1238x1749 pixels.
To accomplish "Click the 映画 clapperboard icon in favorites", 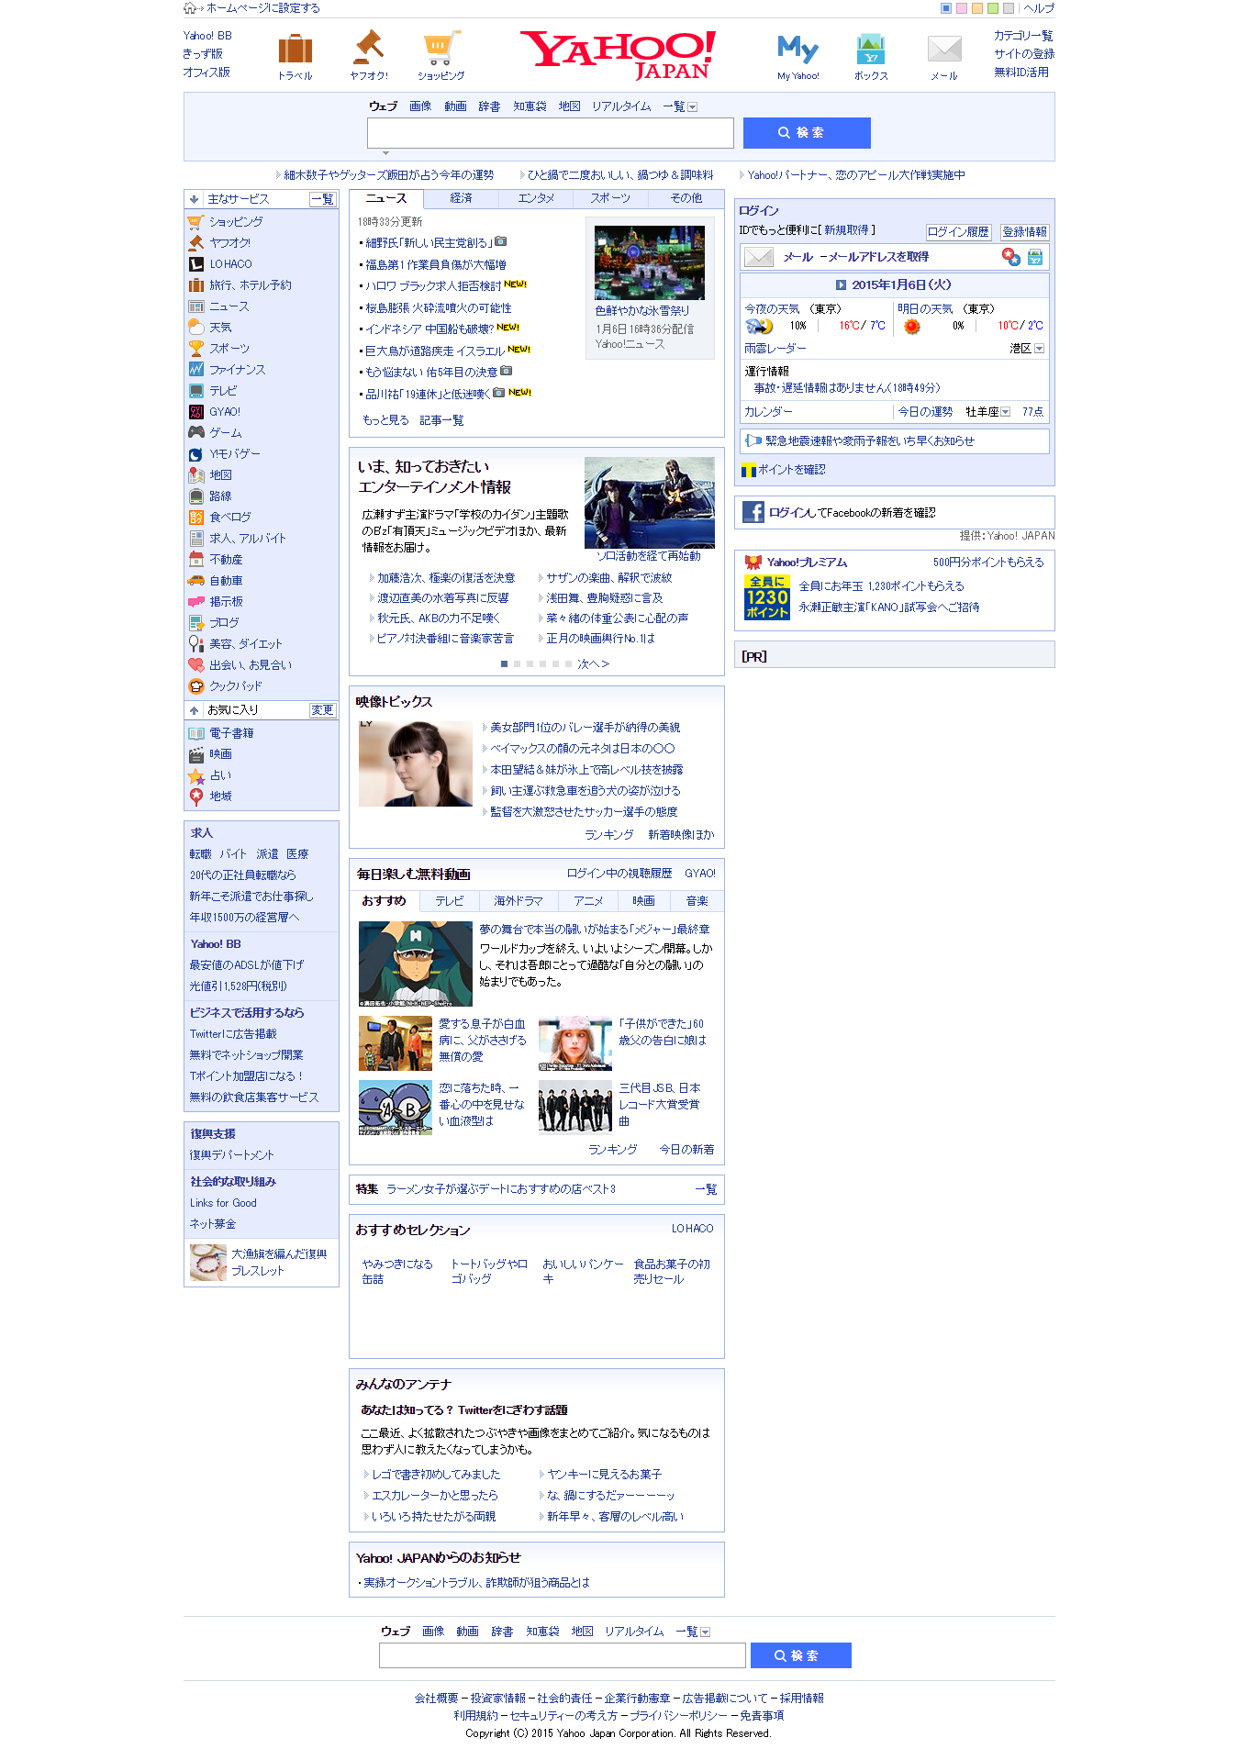I will click(x=195, y=754).
